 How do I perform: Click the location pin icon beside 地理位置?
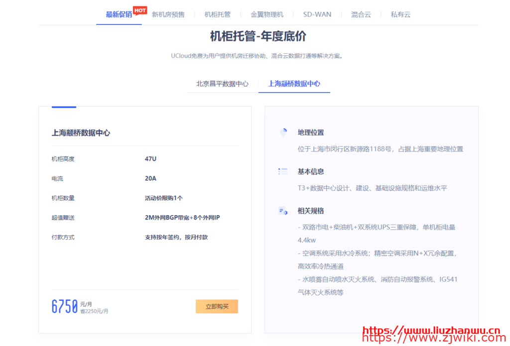pos(283,132)
